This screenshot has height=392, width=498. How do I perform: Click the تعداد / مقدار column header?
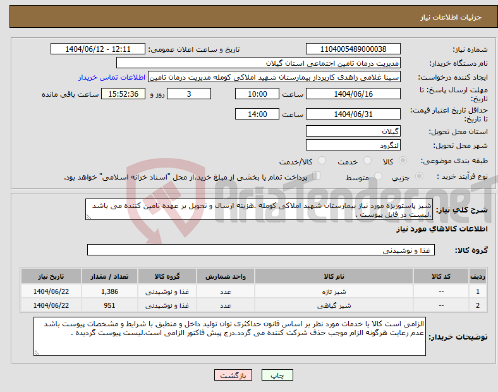pos(109,276)
